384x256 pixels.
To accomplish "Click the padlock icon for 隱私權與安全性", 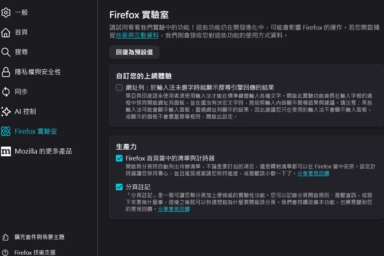I will pos(6,72).
